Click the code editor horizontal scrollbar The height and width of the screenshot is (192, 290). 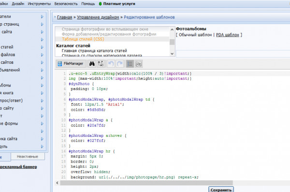pyautogui.click(x=146, y=183)
